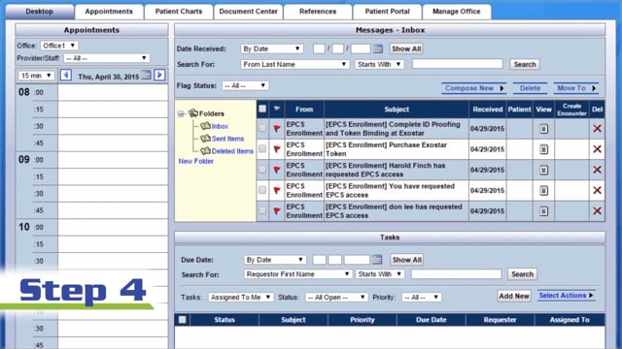Click Delete messages button
The image size is (622, 349).
(x=530, y=88)
